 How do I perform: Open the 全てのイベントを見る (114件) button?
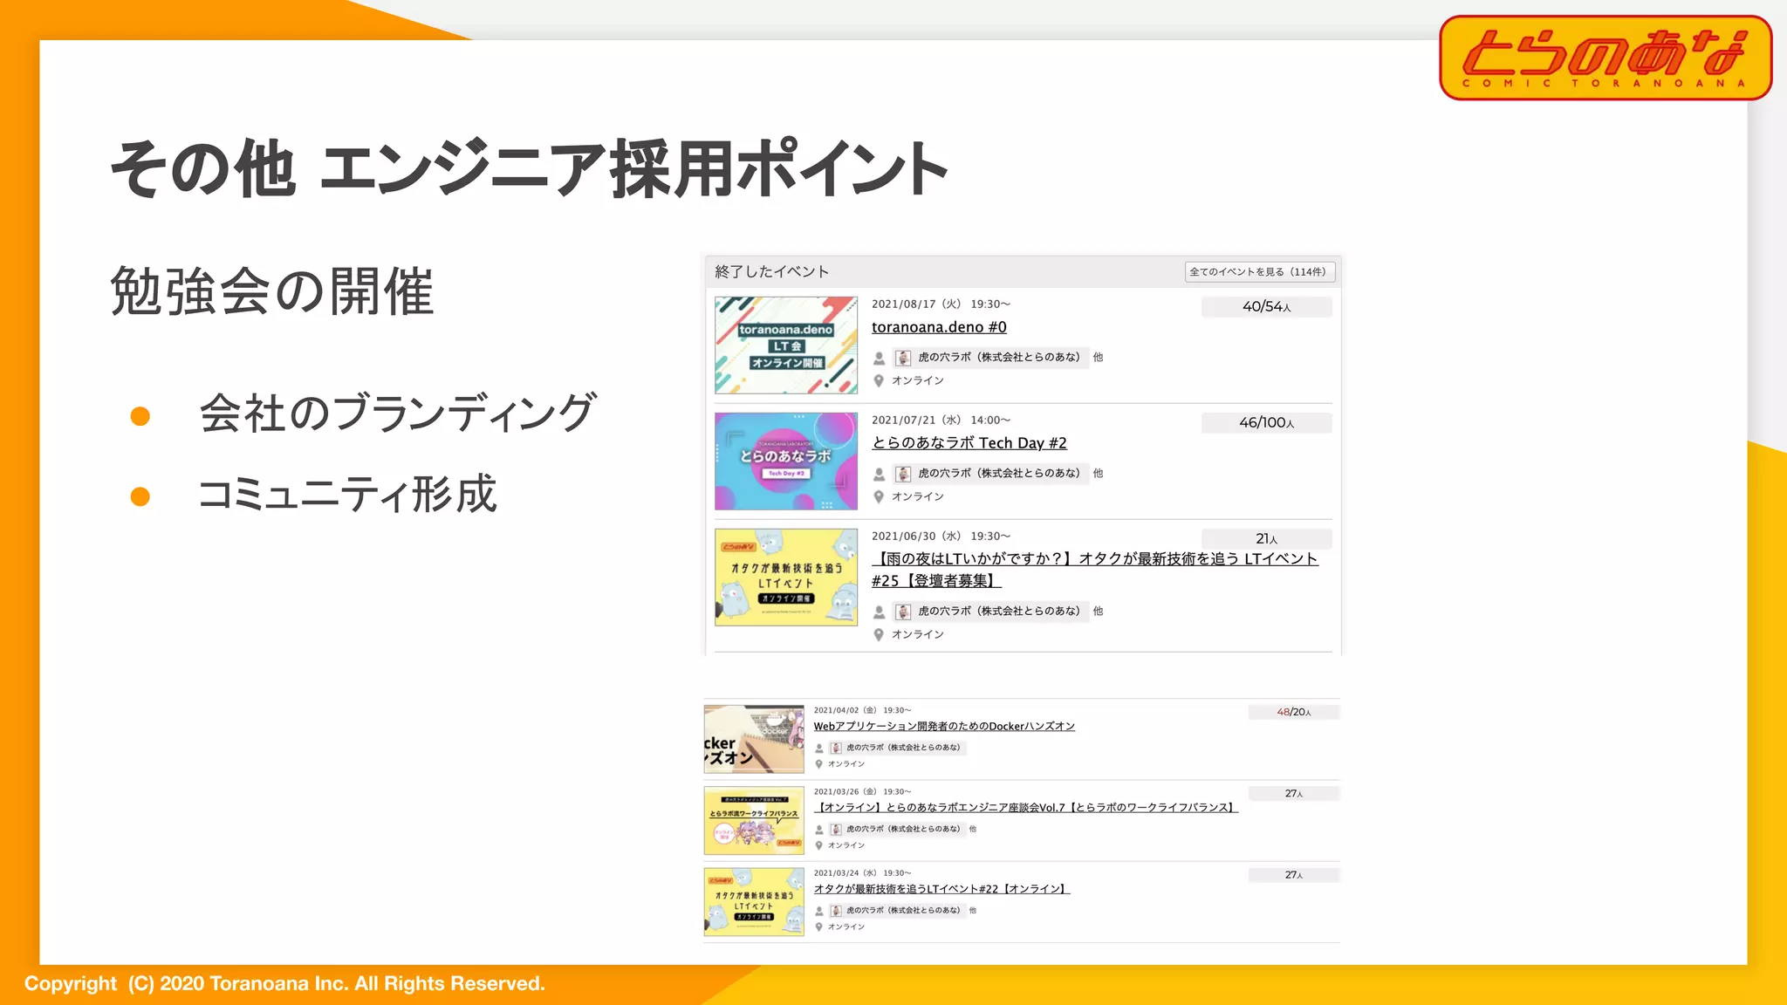point(1259,272)
